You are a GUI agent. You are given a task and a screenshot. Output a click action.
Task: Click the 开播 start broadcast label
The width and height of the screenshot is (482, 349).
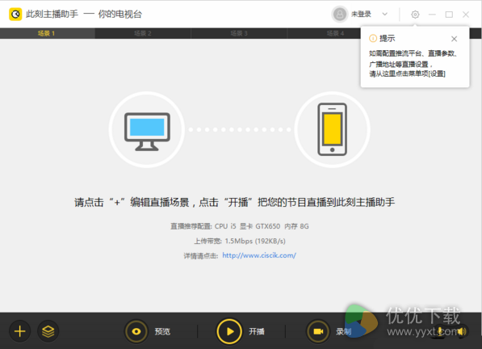click(257, 331)
